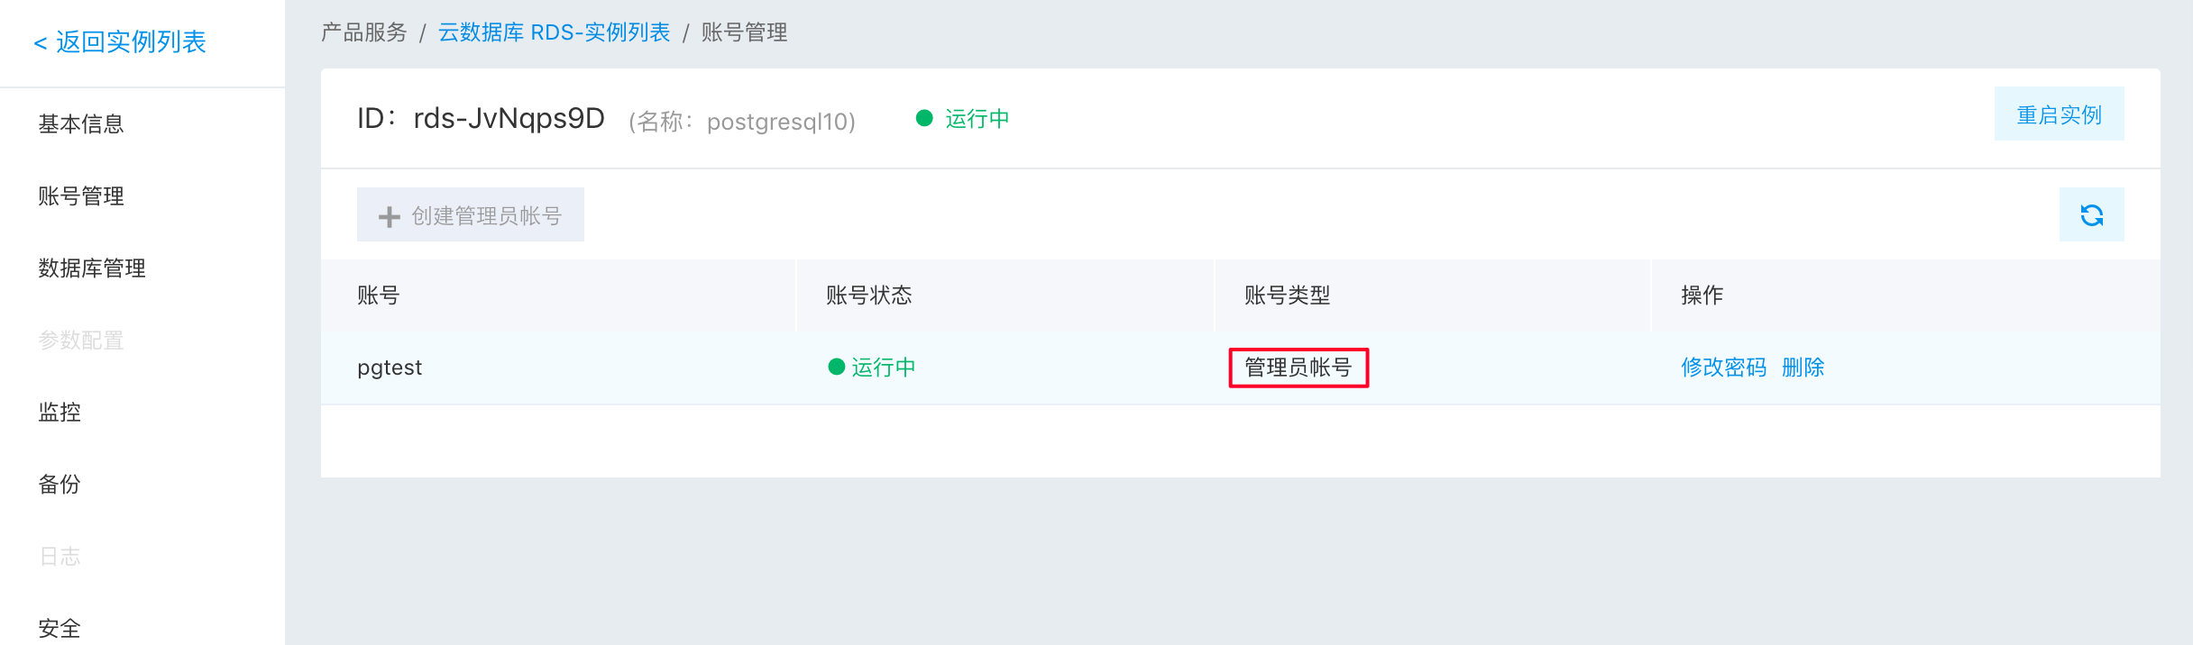Go to 监控 in the sidebar
The height and width of the screenshot is (645, 2193).
click(x=60, y=412)
